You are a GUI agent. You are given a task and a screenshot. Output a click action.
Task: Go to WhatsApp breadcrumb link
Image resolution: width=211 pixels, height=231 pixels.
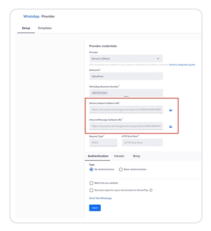(x=31, y=16)
